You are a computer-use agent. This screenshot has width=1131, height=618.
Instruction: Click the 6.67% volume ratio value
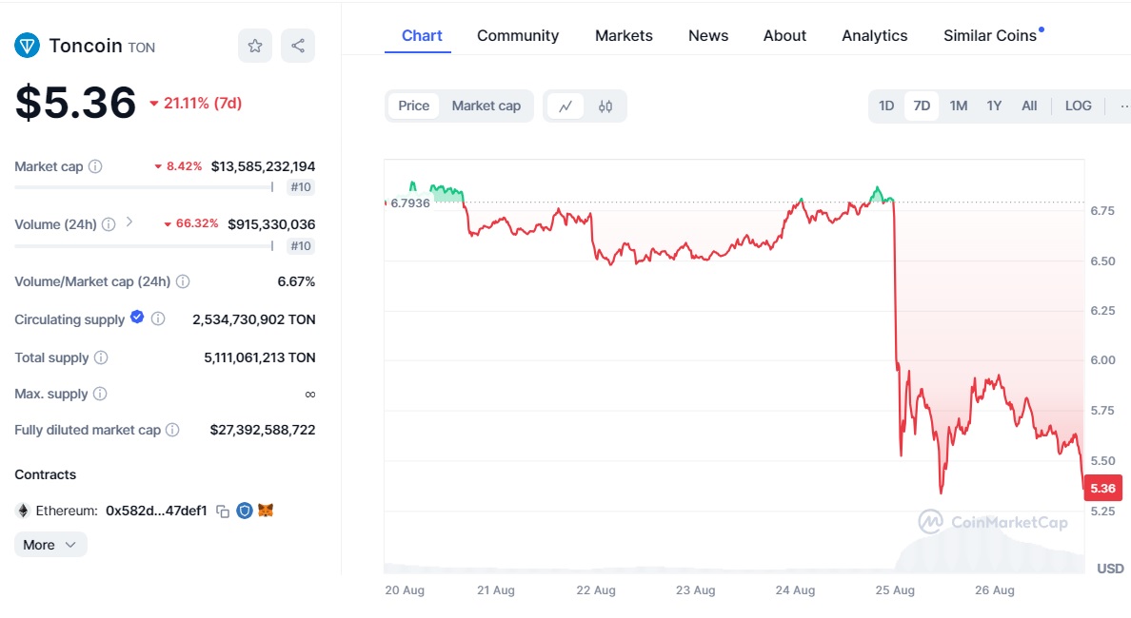coord(296,281)
